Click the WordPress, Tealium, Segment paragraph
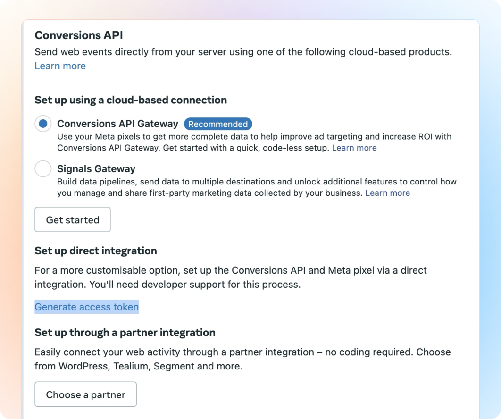This screenshot has width=501, height=419. click(189, 359)
